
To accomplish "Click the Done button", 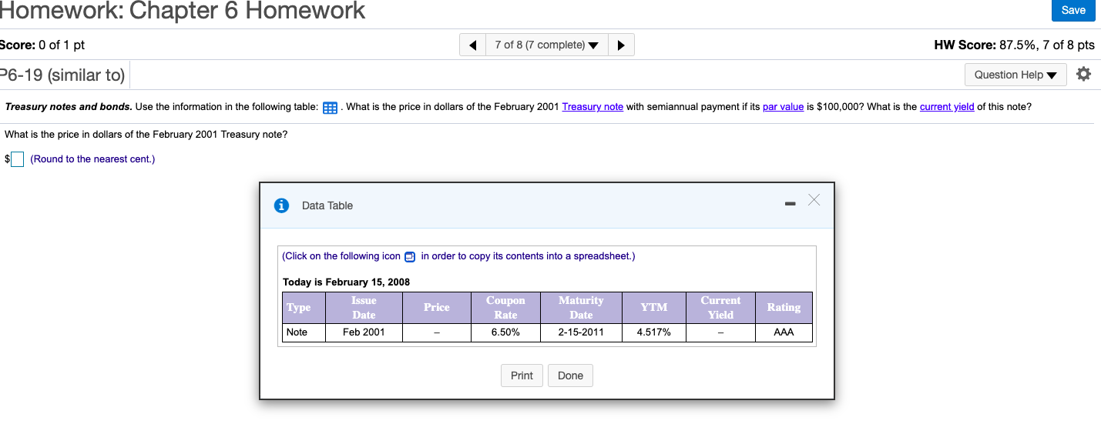I will coord(570,376).
